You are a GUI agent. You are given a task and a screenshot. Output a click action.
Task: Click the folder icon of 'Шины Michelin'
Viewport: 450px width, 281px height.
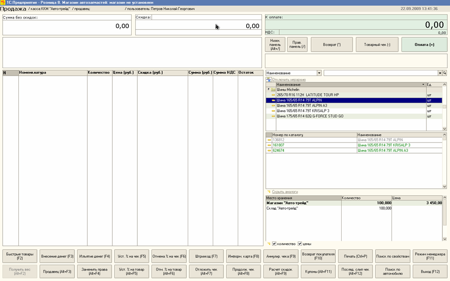273,90
